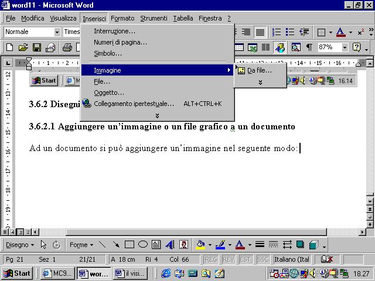Screen dimensions: 375x281
Task: Toggle the Drawing toolbar icon
Action: click(x=280, y=47)
